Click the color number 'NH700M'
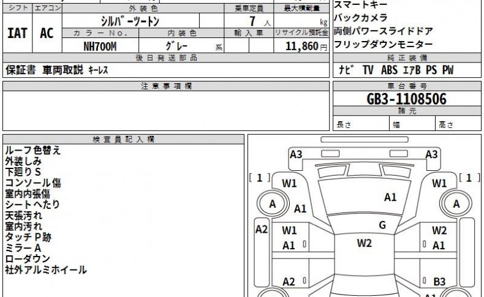The image size is (484, 297). pyautogui.click(x=100, y=47)
